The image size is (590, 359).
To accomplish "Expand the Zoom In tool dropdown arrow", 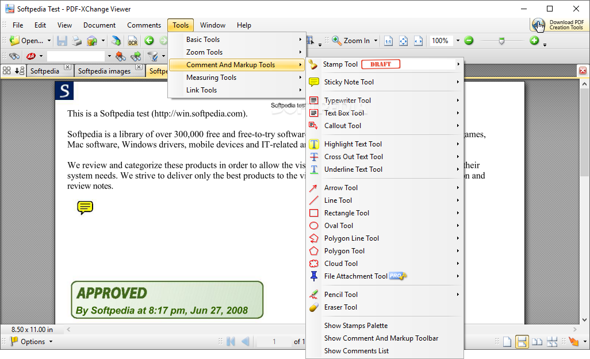I will point(376,41).
